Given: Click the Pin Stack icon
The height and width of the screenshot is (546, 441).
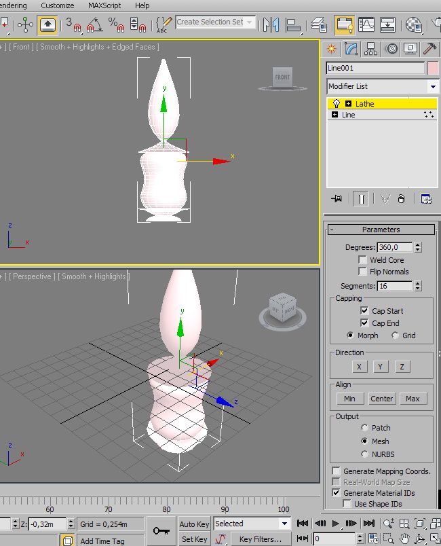Looking at the screenshot, I should [x=337, y=199].
